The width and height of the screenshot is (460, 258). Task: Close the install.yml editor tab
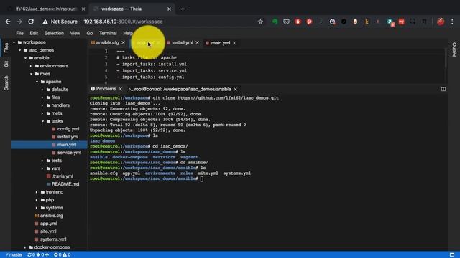pyautogui.click(x=197, y=43)
